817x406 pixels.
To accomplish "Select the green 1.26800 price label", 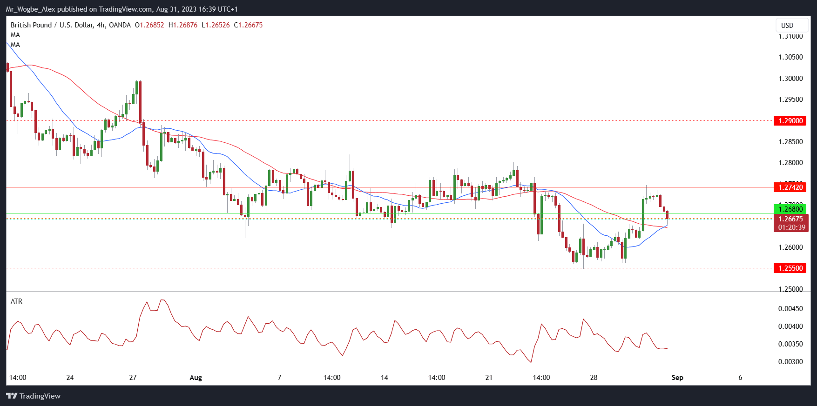I will [790, 209].
